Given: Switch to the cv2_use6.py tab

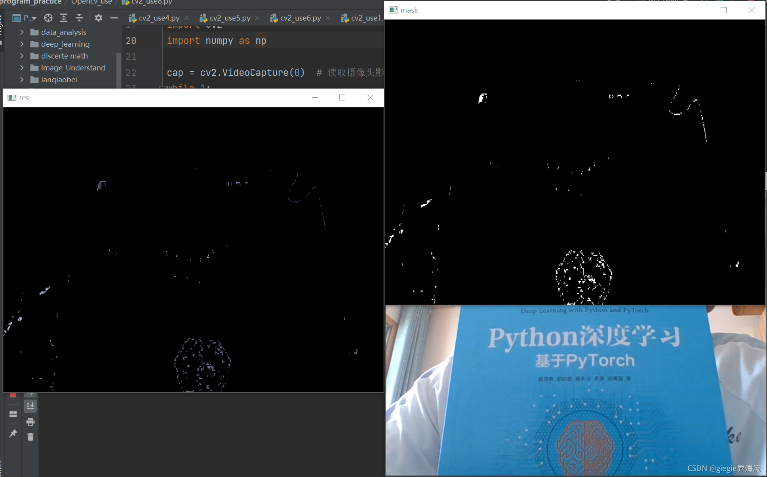Looking at the screenshot, I should pos(301,18).
